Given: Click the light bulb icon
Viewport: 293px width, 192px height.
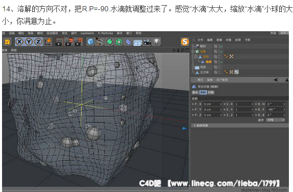Looking at the screenshot, I should [157, 41].
